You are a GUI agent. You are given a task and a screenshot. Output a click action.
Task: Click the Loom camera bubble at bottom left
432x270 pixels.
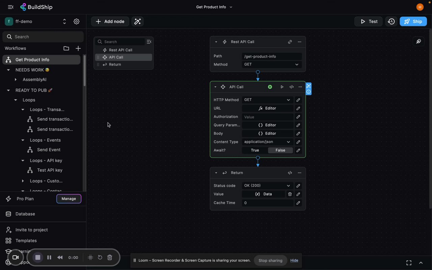[15, 257]
